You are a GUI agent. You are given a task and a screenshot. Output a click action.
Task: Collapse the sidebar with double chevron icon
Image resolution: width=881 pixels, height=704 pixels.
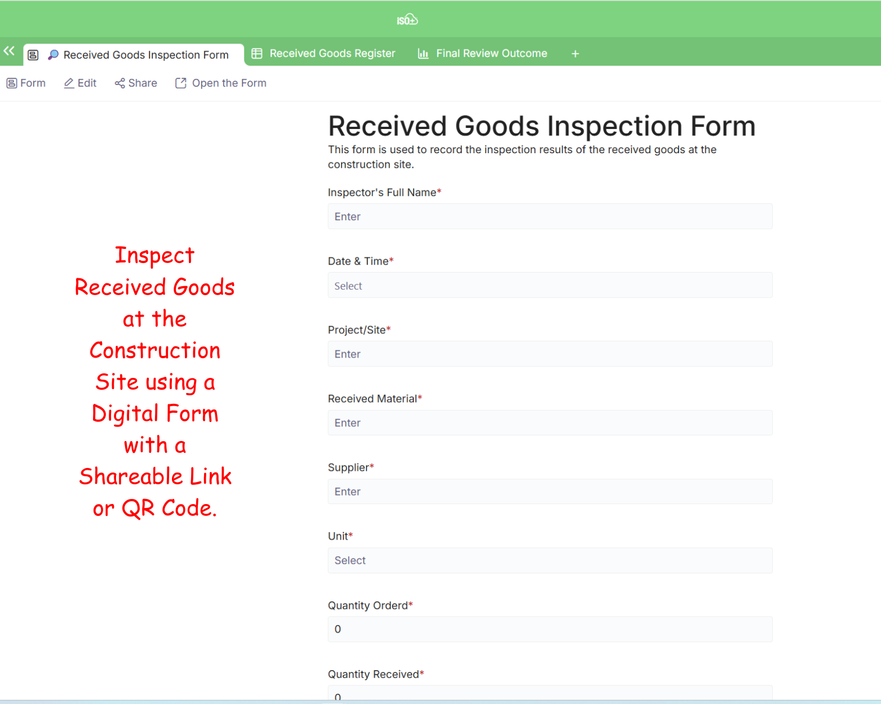point(9,51)
